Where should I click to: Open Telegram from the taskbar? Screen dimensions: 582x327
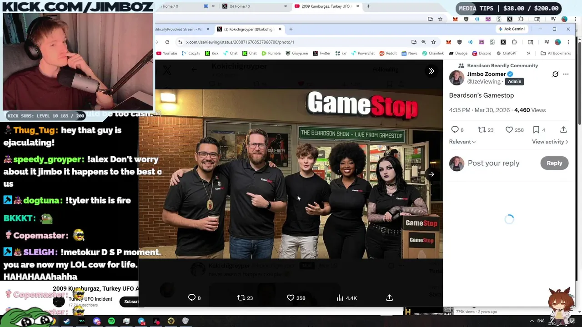(x=141, y=321)
